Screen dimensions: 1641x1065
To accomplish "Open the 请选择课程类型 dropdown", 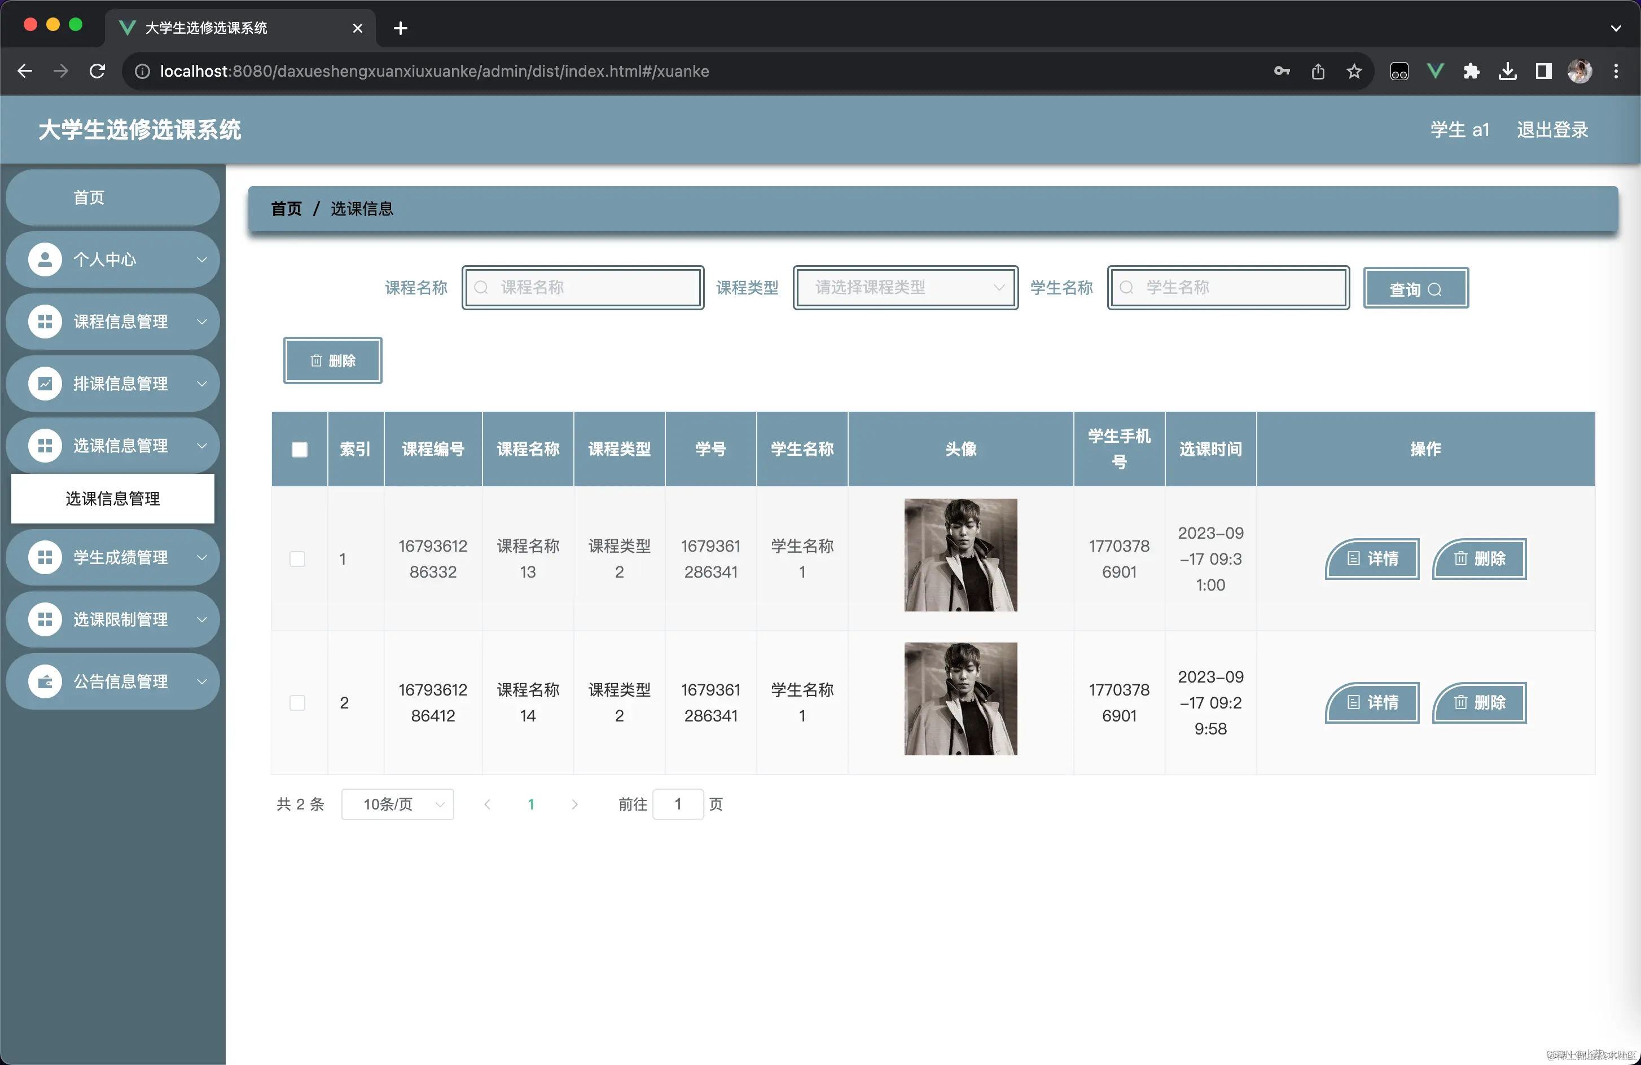I will click(905, 288).
